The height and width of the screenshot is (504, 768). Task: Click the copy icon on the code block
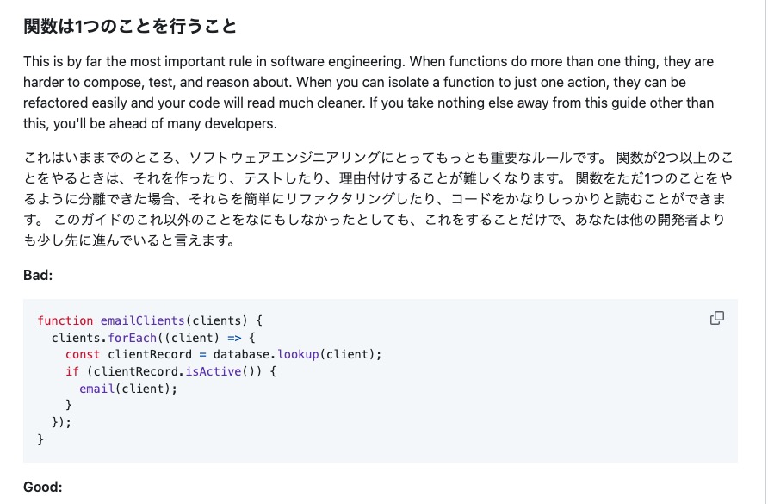(717, 318)
